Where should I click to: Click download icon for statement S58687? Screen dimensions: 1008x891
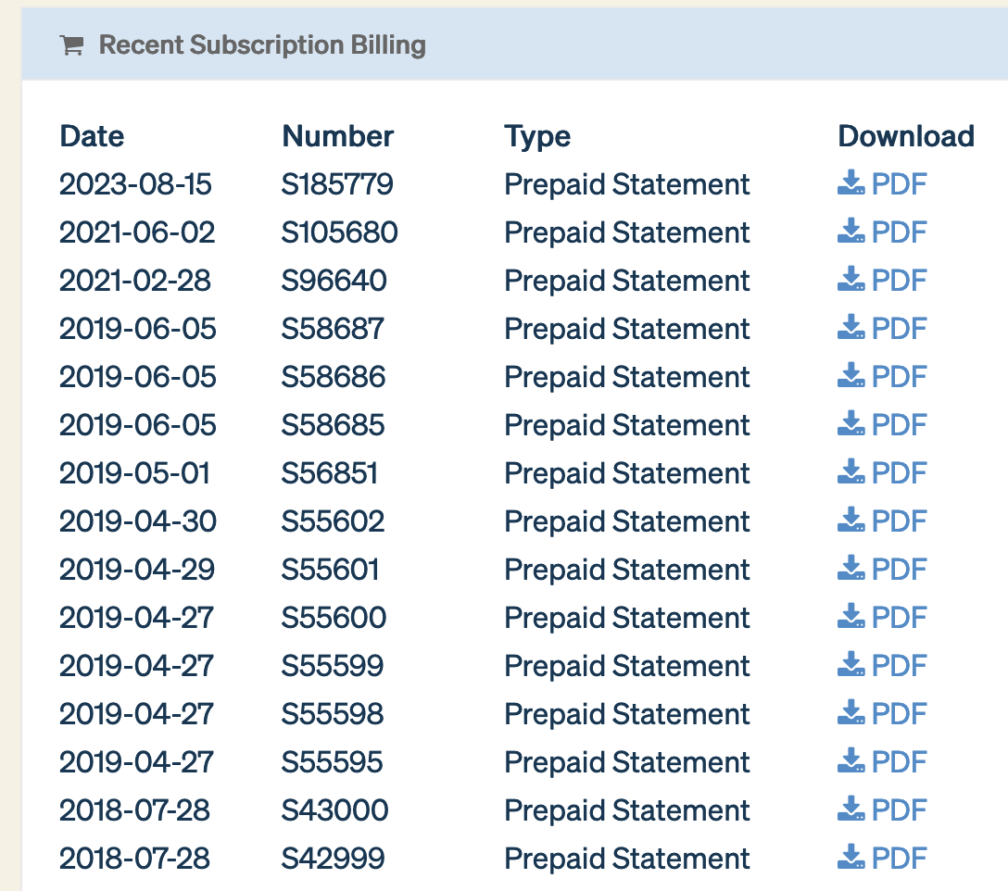[850, 329]
